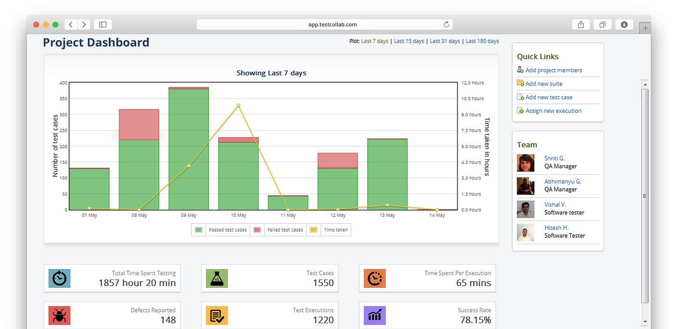Viewport: 678px width, 329px height.
Task: Open the Add new test case link
Action: [549, 97]
